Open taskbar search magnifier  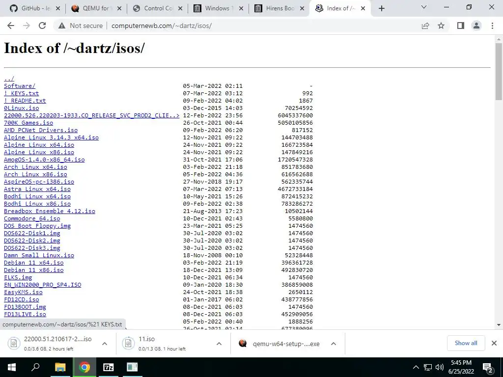click(x=35, y=367)
